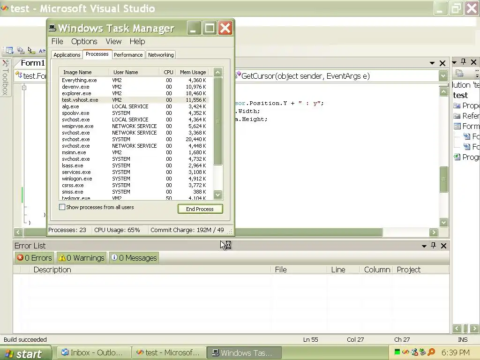
Task: Enable Show processes from all users
Action: tap(62, 207)
